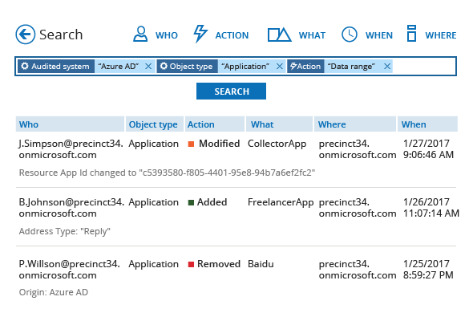Click the red Removed status square
This screenshot has height=317, width=473.
[x=191, y=265]
